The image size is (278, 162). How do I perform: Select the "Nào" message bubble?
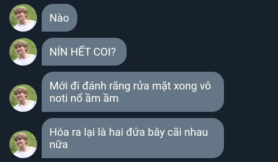click(59, 18)
